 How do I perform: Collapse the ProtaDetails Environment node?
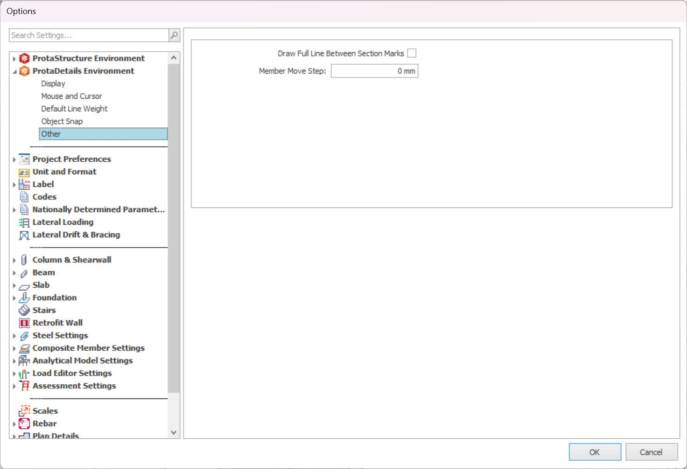14,71
